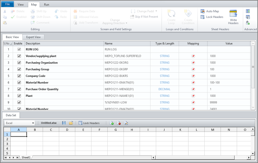Toggle Enable checkbox for Plant row
This screenshot has width=258, height=163.
point(19,96)
